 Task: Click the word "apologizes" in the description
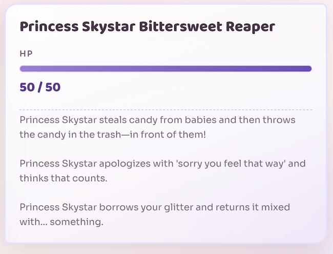(x=130, y=164)
